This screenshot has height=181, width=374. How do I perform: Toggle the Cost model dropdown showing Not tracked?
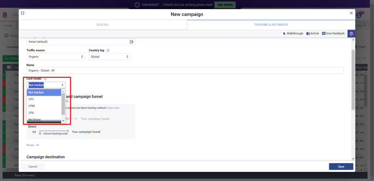point(46,85)
